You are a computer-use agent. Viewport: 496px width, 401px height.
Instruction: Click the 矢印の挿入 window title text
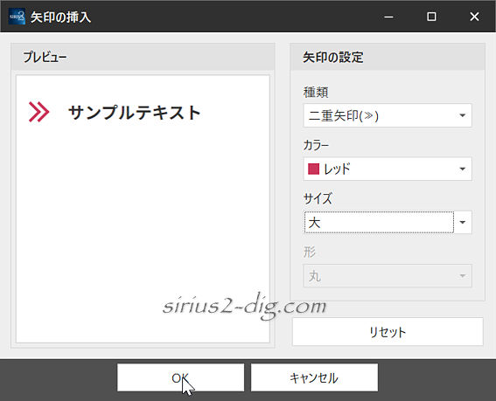click(x=60, y=17)
